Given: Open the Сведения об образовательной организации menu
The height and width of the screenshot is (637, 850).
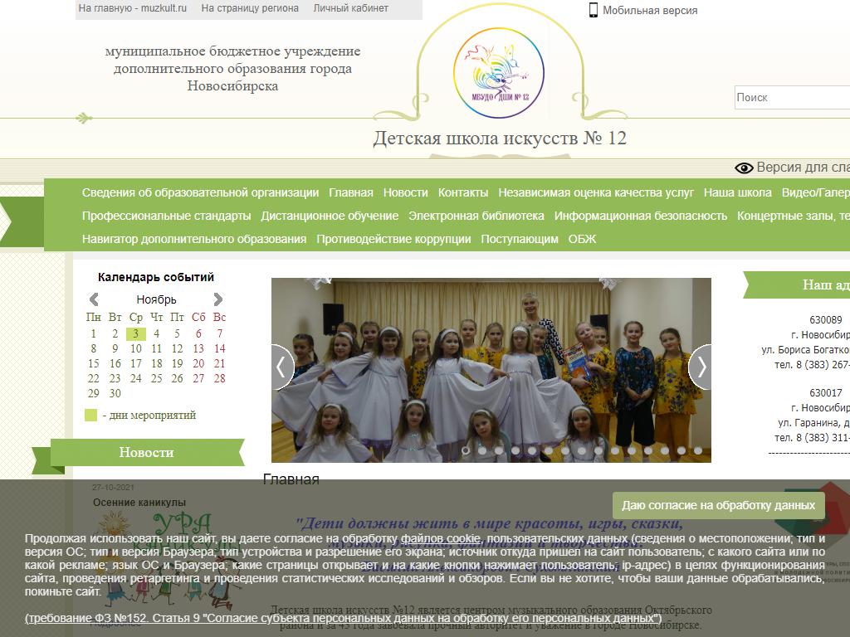Looking at the screenshot, I should (x=200, y=192).
